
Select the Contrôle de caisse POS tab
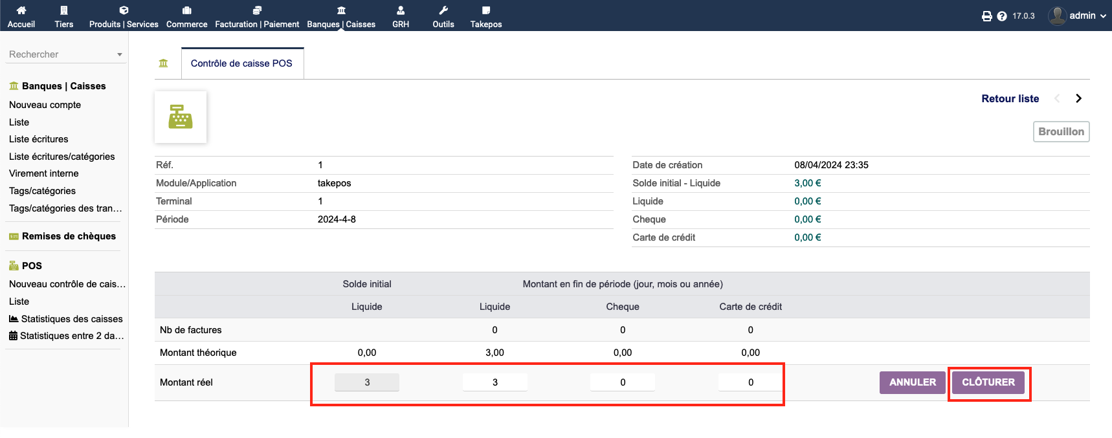(241, 63)
